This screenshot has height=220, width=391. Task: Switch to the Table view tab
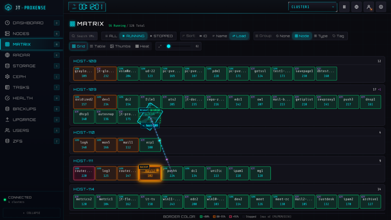(97, 46)
